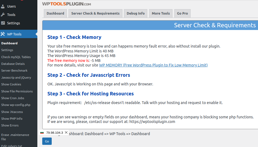Go to Show PHP Info
The height and width of the screenshot is (147, 258).
[12, 119]
